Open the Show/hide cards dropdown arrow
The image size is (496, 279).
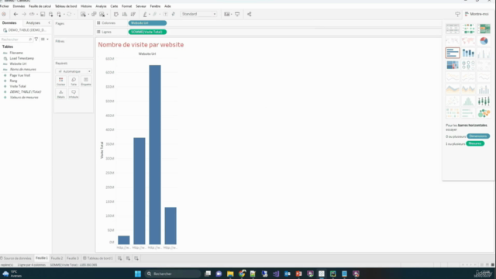click(x=231, y=14)
